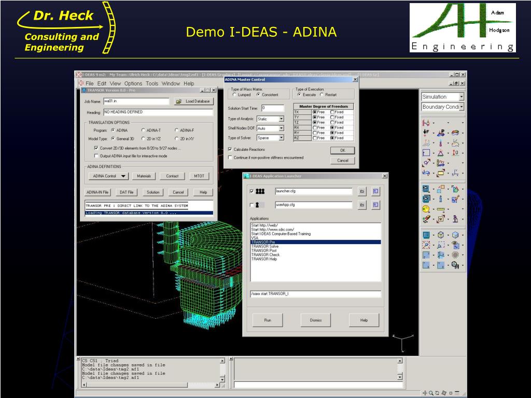Image resolution: width=531 pixels, height=398 pixels.
Task: Select Restart execution type
Action: point(322,95)
